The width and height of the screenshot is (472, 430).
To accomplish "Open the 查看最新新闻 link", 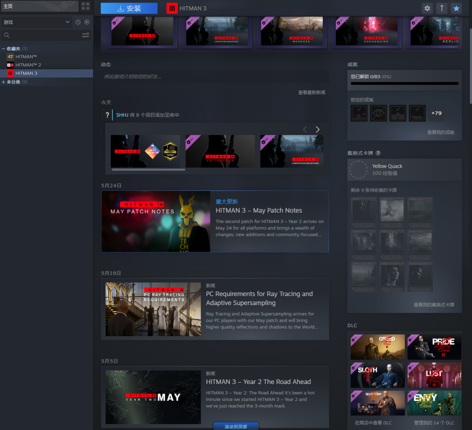I will pos(311,93).
